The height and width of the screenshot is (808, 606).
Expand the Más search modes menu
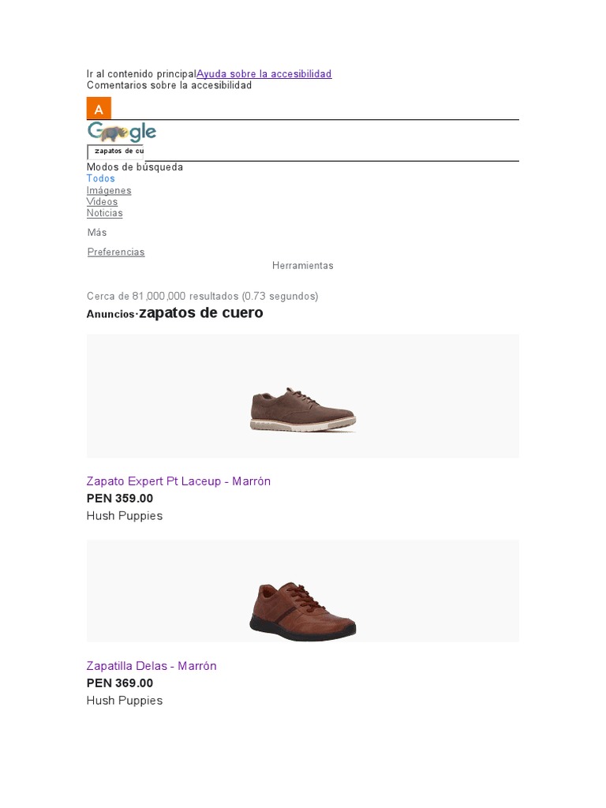(97, 233)
